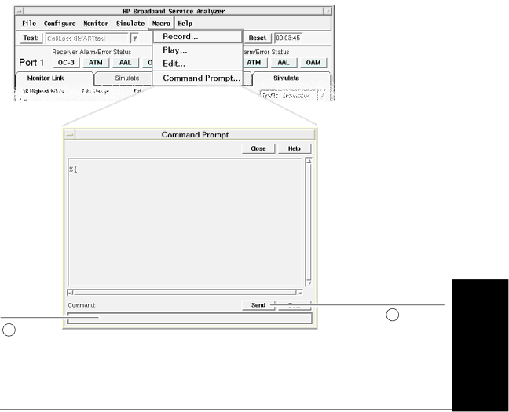
Task: Click the horizontal scrollbar track
Action: coord(185,293)
